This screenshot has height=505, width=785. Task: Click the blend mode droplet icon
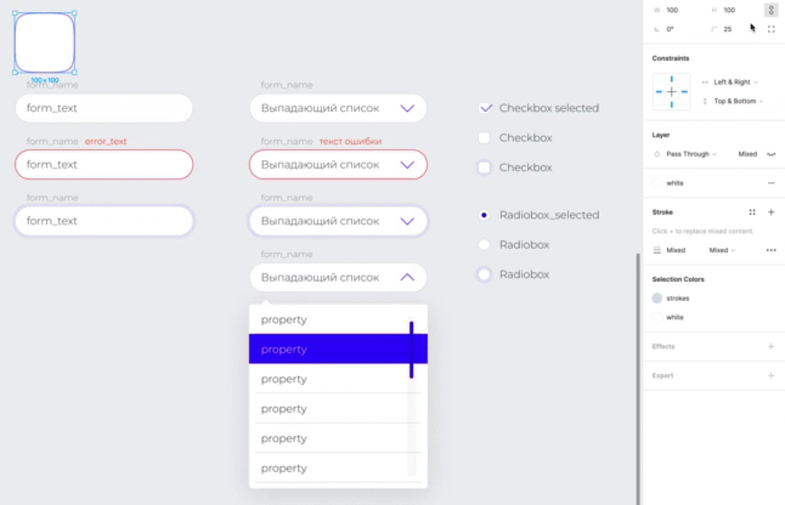click(657, 154)
